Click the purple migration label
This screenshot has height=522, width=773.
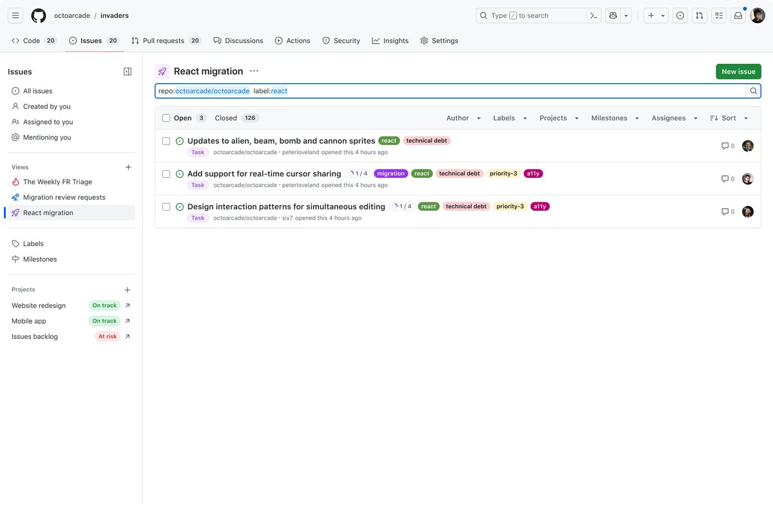pos(391,173)
